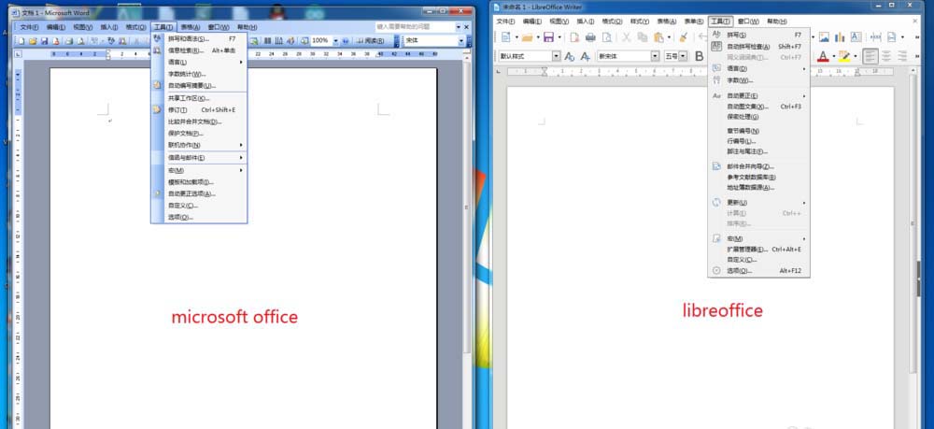The image size is (934, 429).
Task: Click Save icon in Word toolbar
Action: point(44,40)
